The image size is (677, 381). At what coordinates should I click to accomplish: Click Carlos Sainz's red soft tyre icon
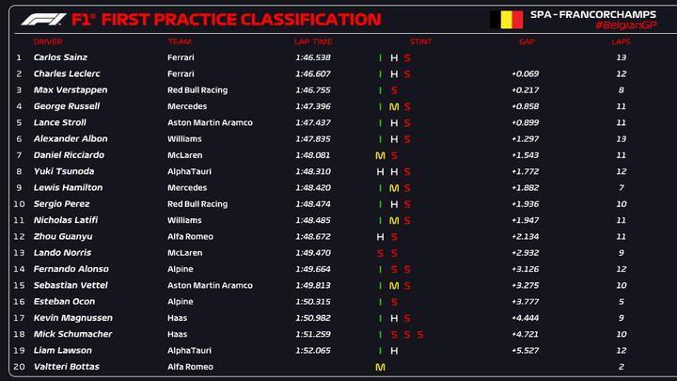coord(407,58)
